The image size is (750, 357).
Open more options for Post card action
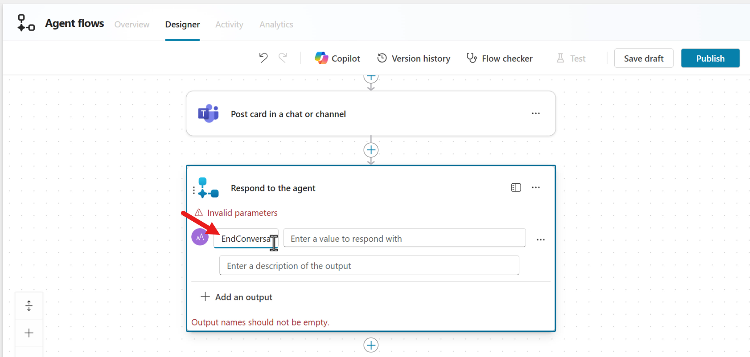[x=535, y=113]
